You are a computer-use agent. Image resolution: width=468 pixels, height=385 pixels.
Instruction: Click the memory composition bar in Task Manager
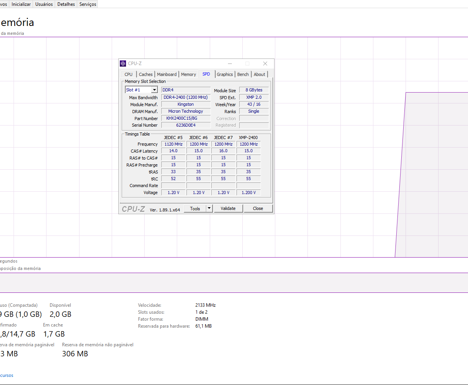tap(234, 283)
